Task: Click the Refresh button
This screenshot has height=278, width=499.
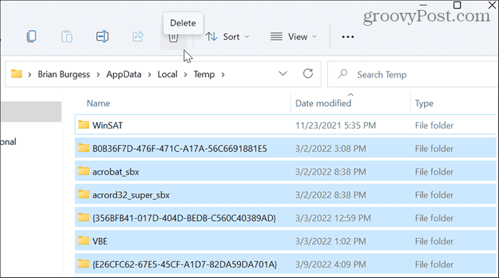Action: (308, 74)
